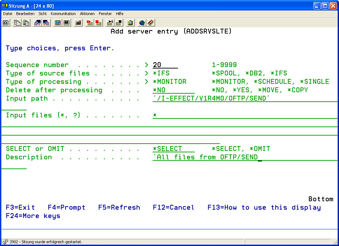Click into the Sequence number field
This screenshot has width=339, height=246.
coord(165,65)
